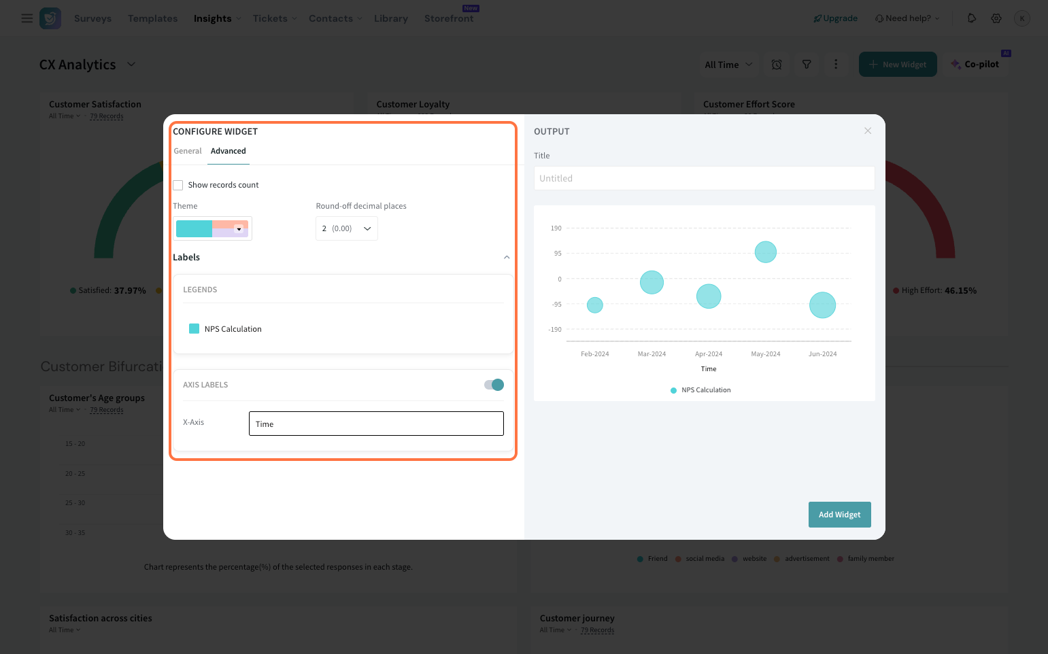Collapse the Labels section
1048x654 pixels.
click(x=506, y=258)
